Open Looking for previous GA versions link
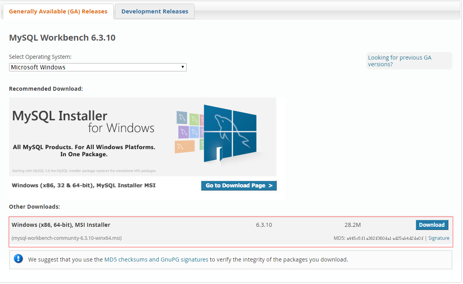This screenshot has height=284, width=463. click(x=399, y=61)
